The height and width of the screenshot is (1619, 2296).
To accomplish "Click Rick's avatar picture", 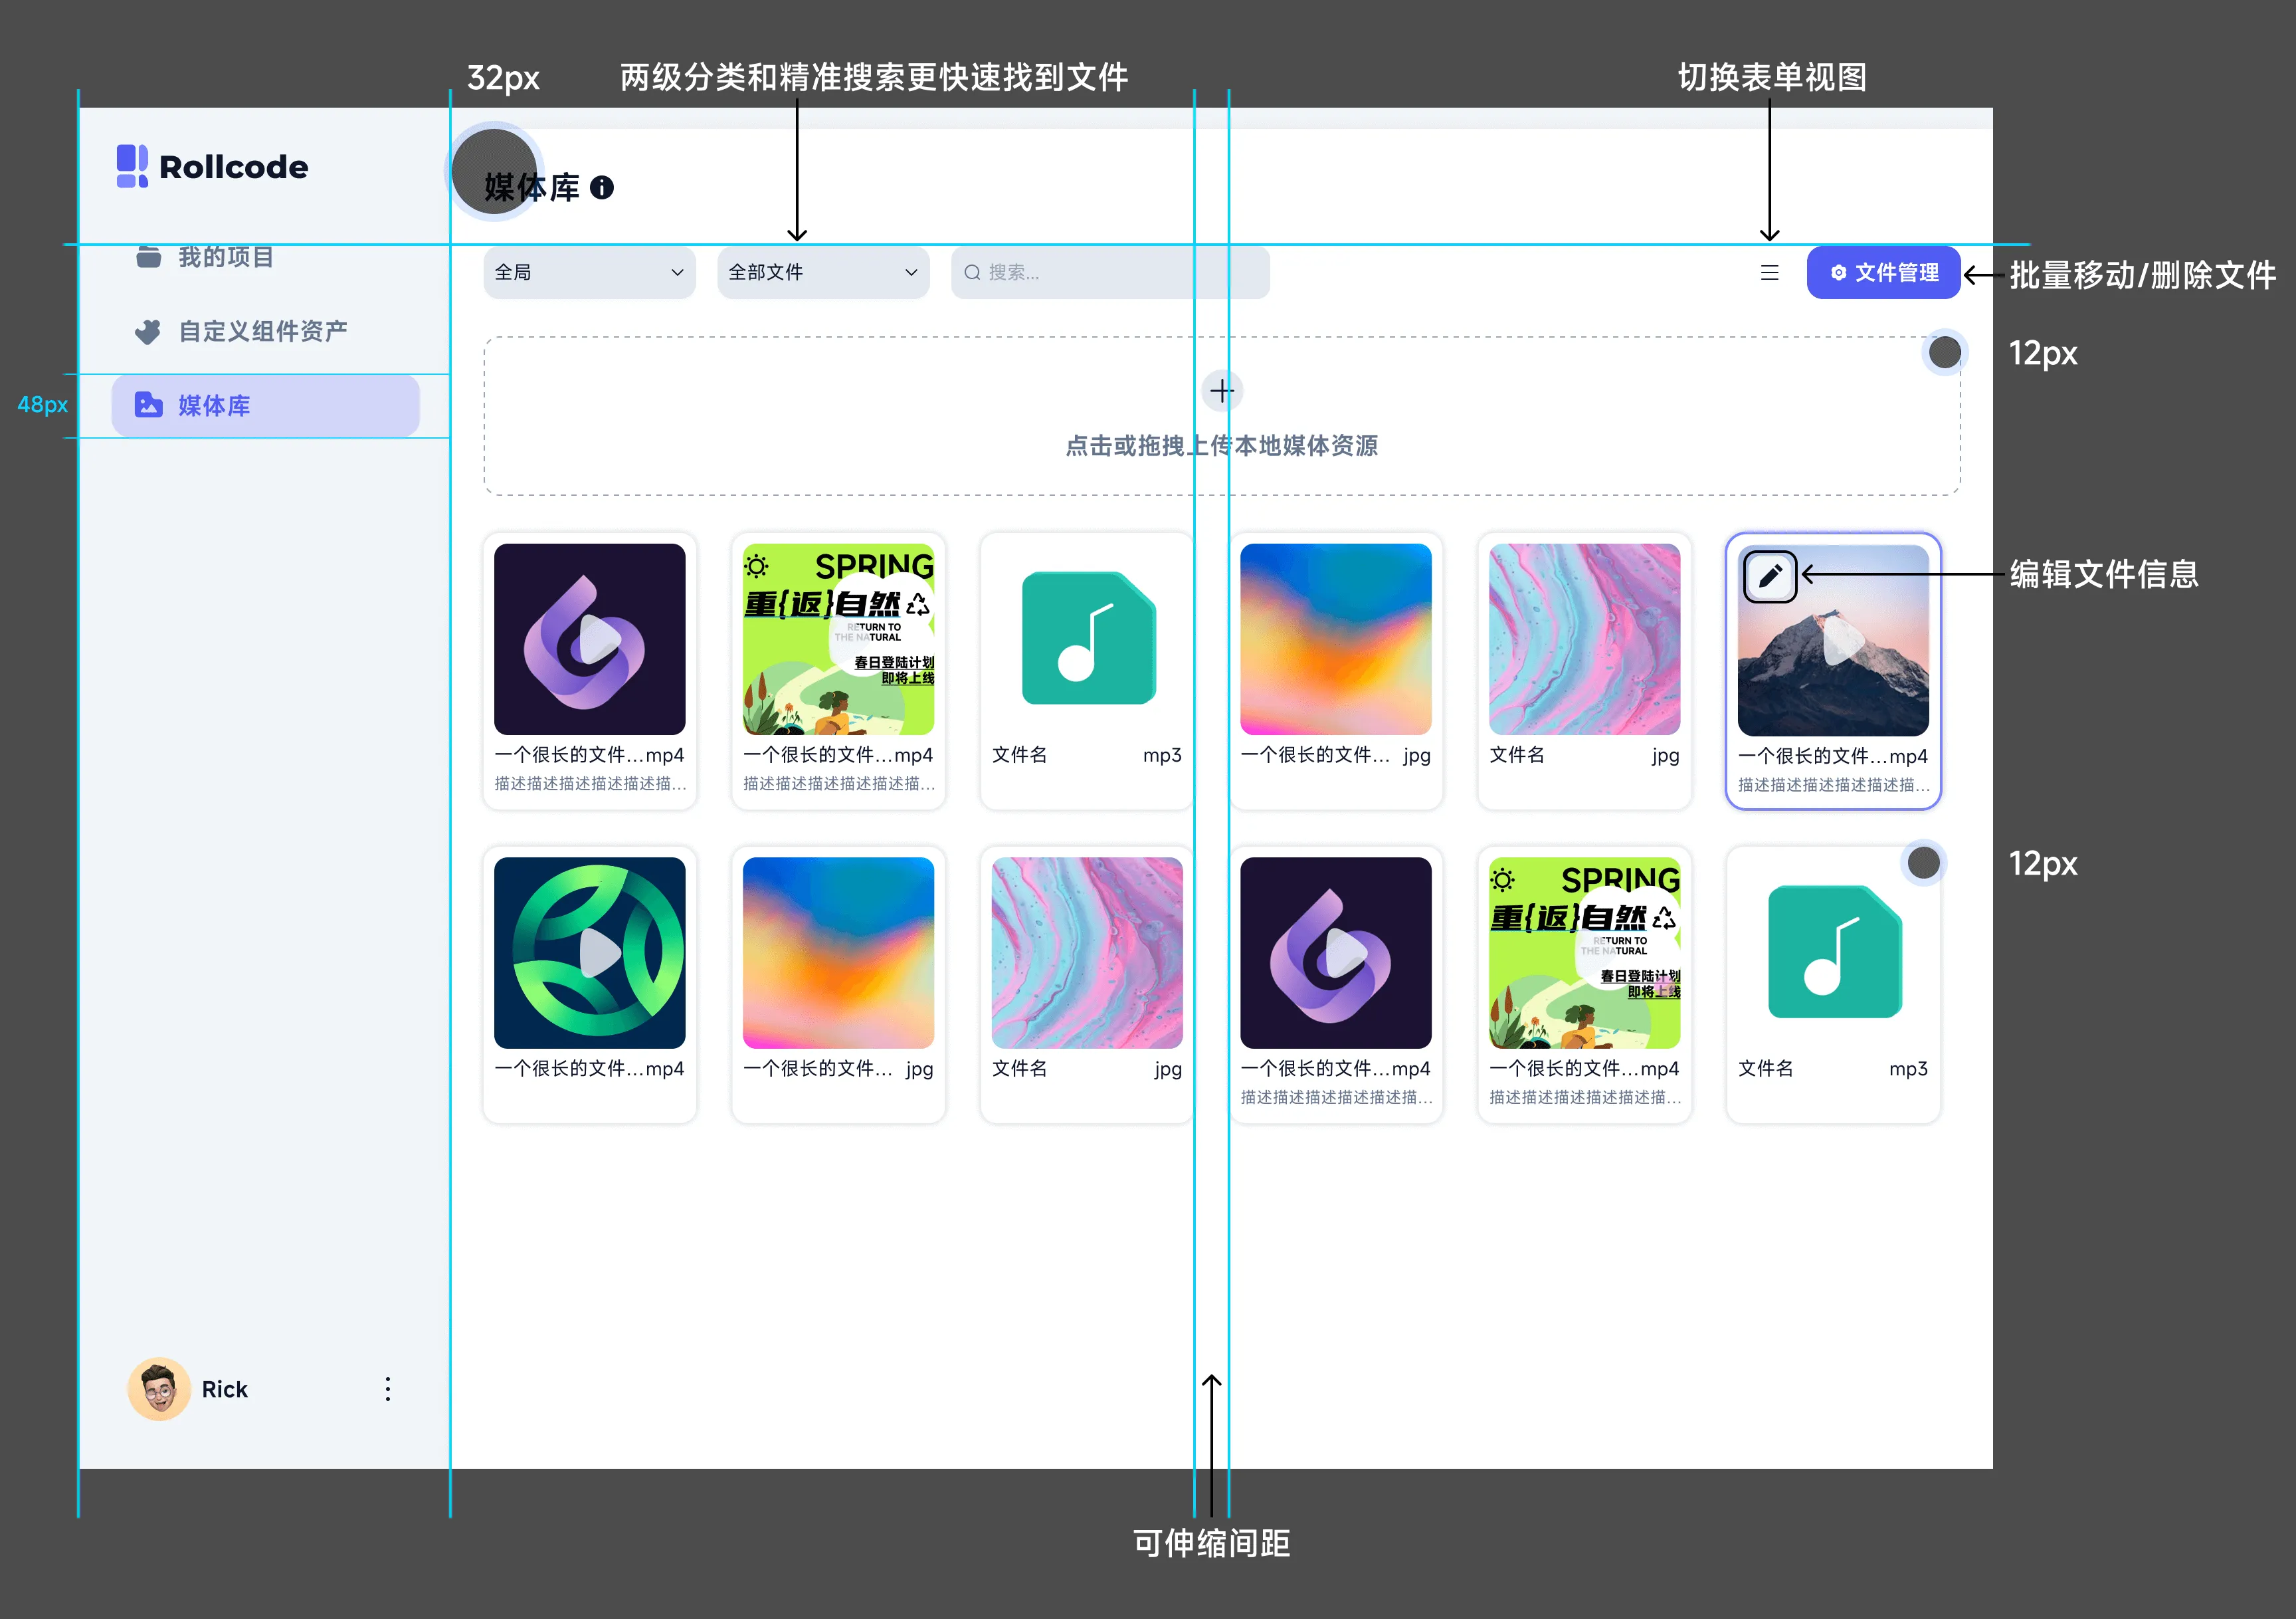I will (x=159, y=1388).
